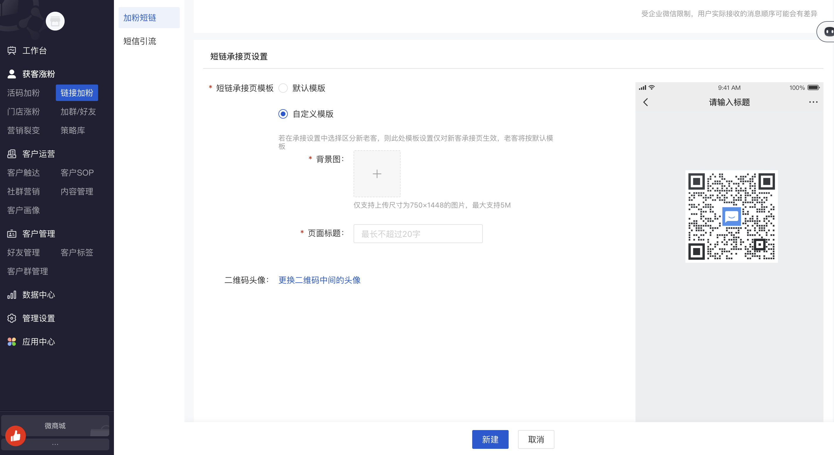Go to 活码加粉
The image size is (834, 455).
(x=23, y=93)
